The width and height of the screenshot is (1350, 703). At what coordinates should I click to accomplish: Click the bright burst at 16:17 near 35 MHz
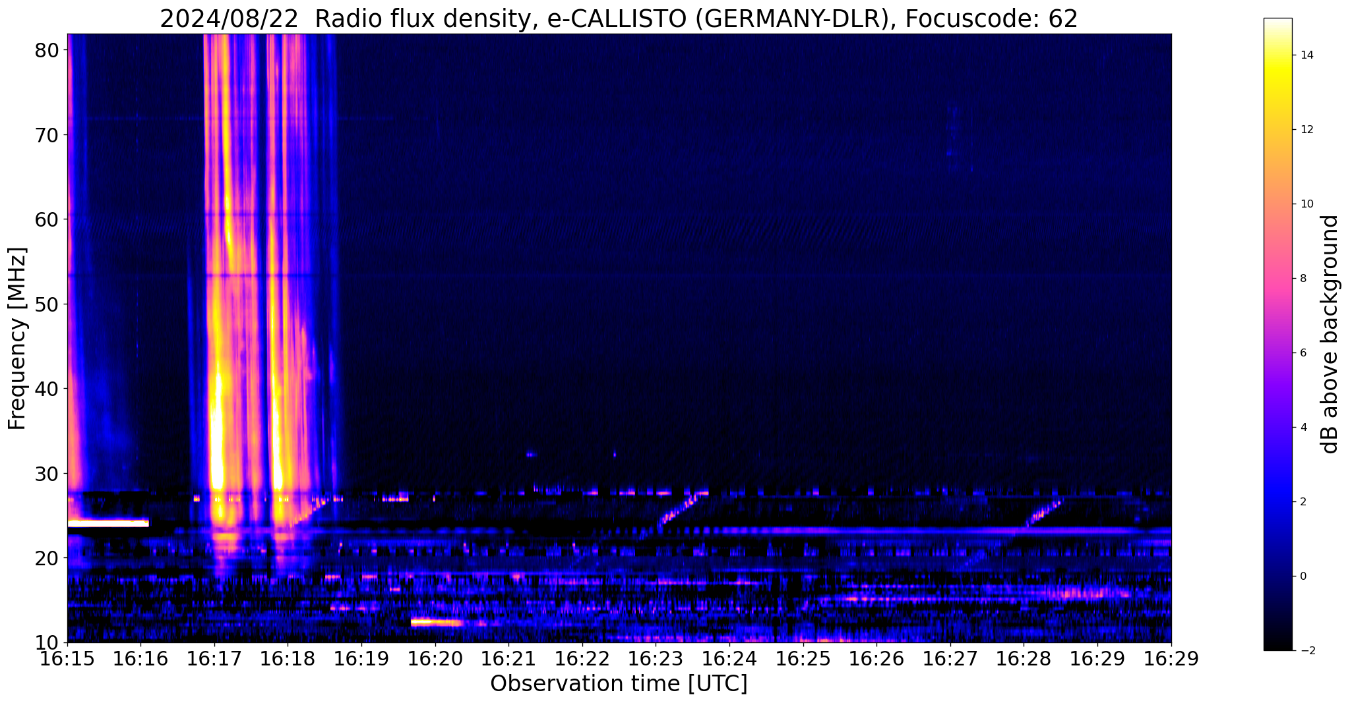217,432
